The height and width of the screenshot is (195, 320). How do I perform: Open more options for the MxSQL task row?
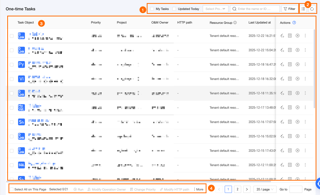point(305,108)
